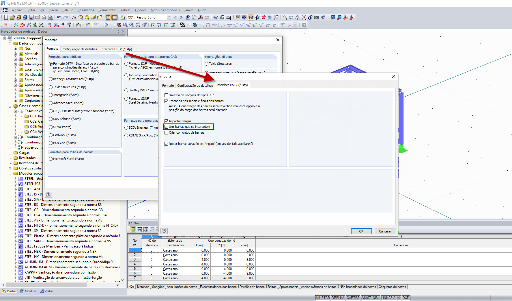Toggle the project navigator panel icon
This screenshot has height=301, width=512.
(x=108, y=17)
